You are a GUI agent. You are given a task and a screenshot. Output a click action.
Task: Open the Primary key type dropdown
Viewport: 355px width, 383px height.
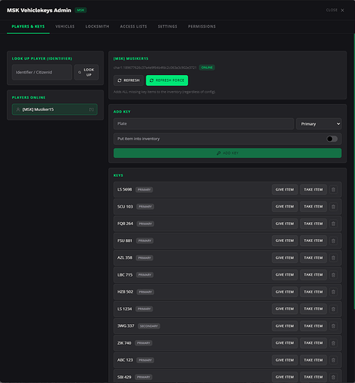coord(319,124)
